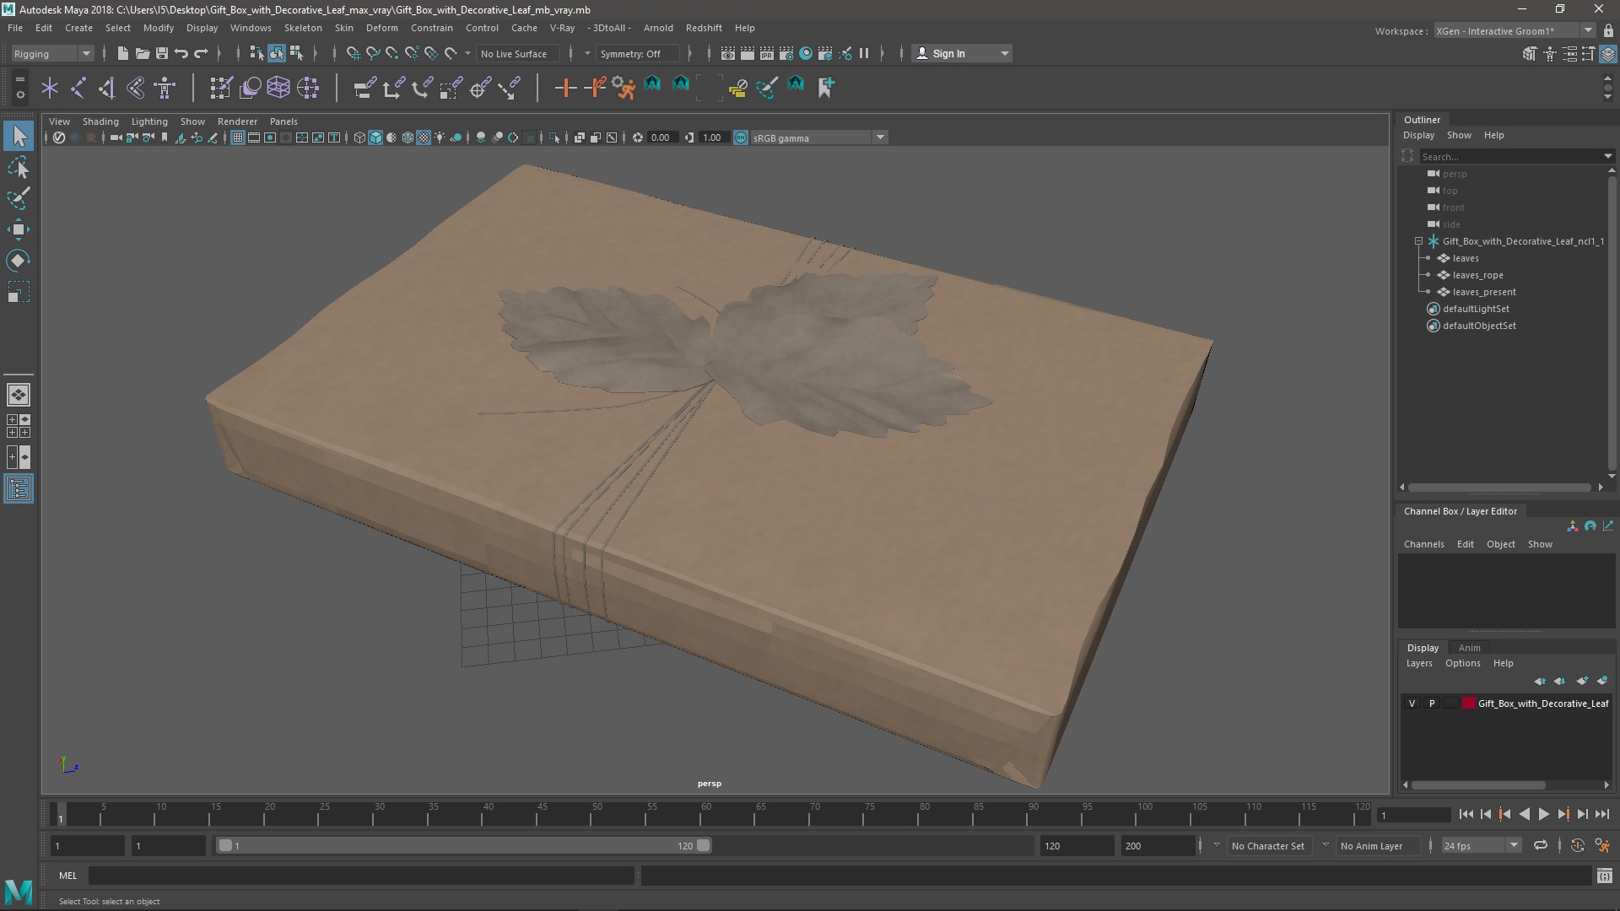Open the Rigging menu set dropdown

[52, 53]
